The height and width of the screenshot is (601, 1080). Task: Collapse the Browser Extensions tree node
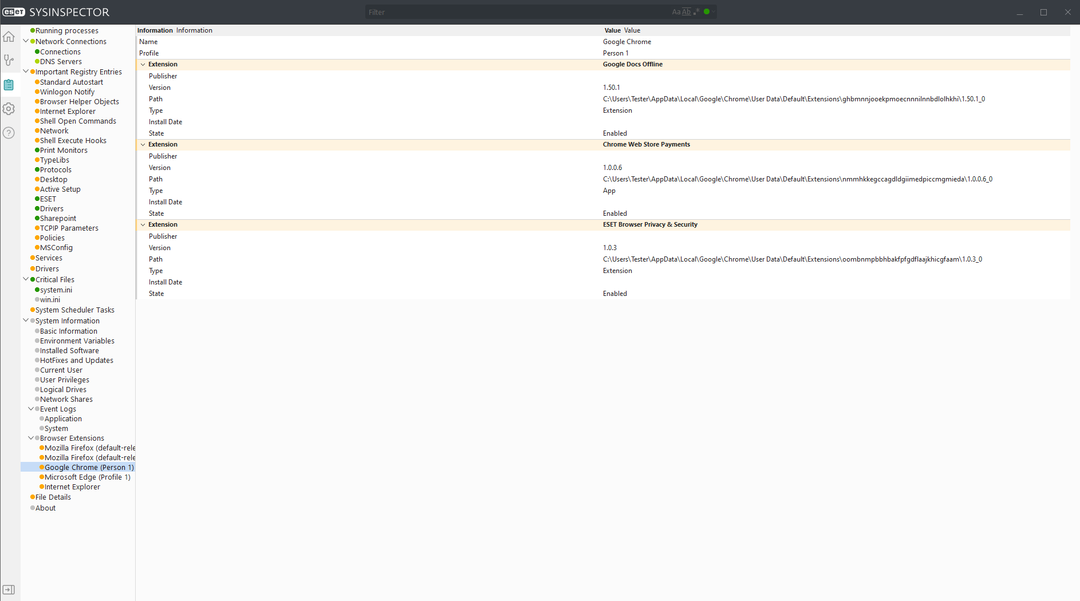pyautogui.click(x=31, y=438)
